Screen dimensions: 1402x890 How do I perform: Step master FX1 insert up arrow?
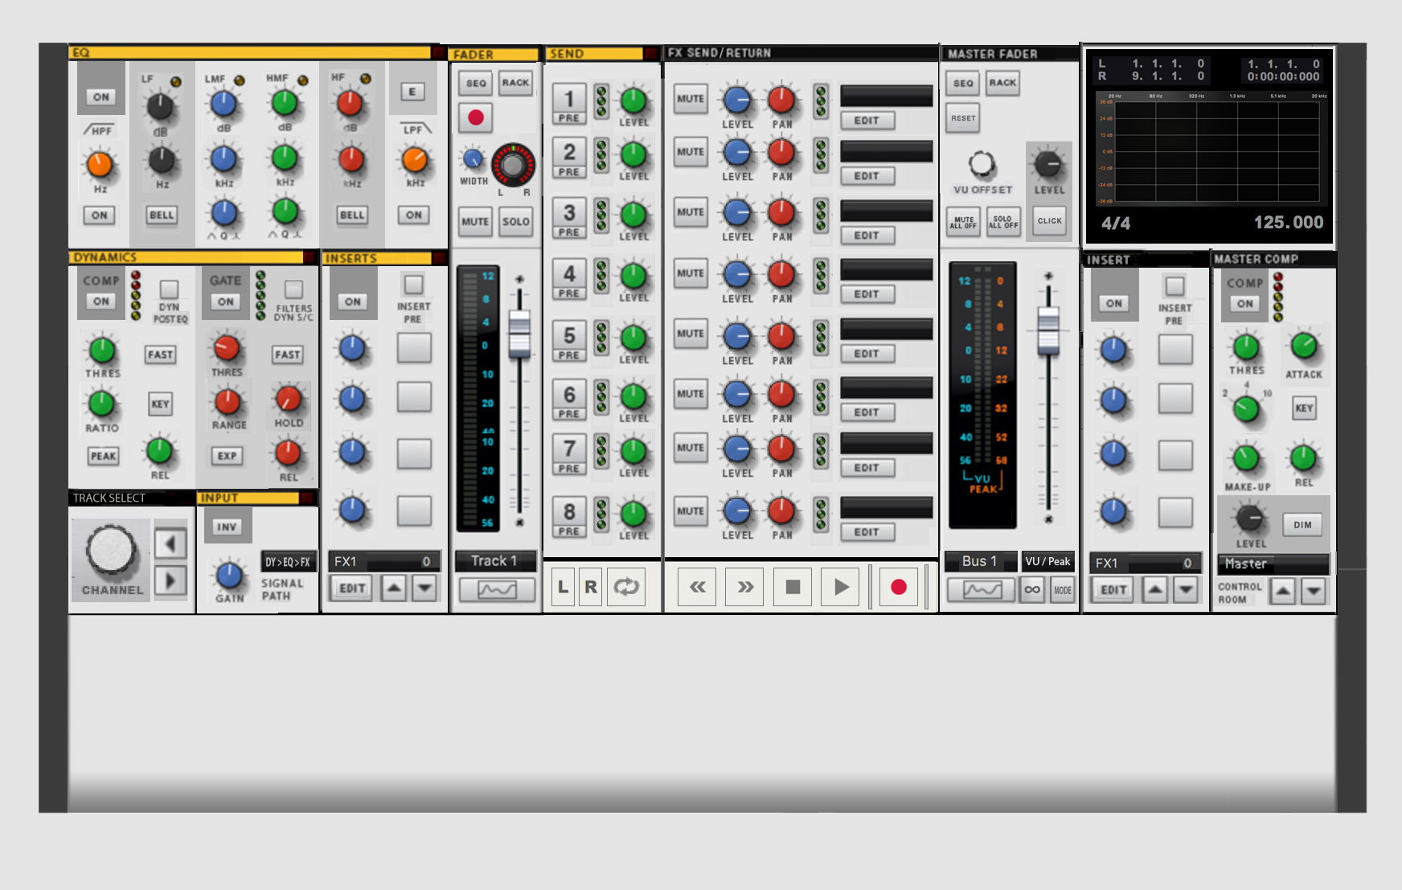pyautogui.click(x=1154, y=589)
